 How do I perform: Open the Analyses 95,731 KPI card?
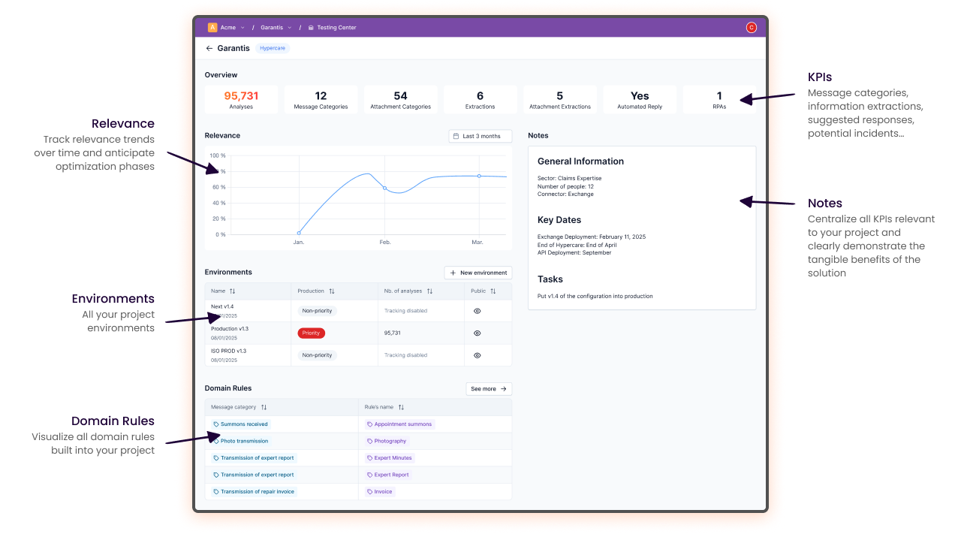[241, 100]
